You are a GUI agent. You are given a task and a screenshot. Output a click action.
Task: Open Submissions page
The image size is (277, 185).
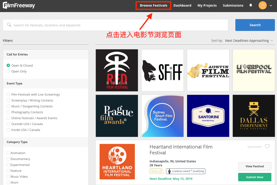pyautogui.click(x=233, y=6)
